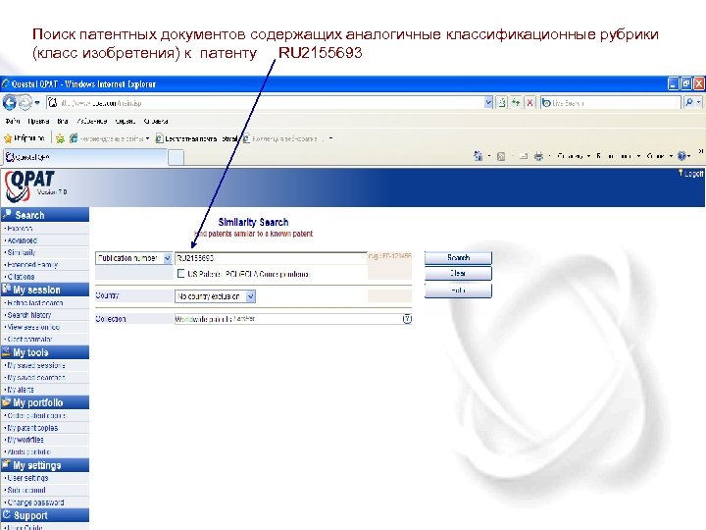706x530 pixels.
Task: Click the Search button
Action: coord(458,258)
